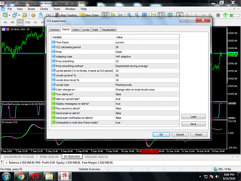Switch to the Colors tab
Screen dimensions: 241x181
point(76,30)
